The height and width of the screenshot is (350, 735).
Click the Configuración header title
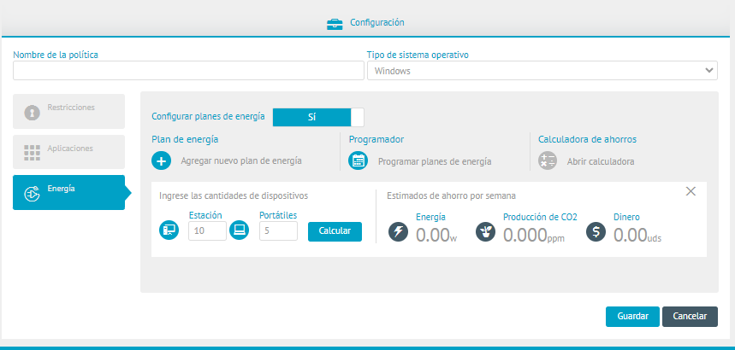[376, 22]
